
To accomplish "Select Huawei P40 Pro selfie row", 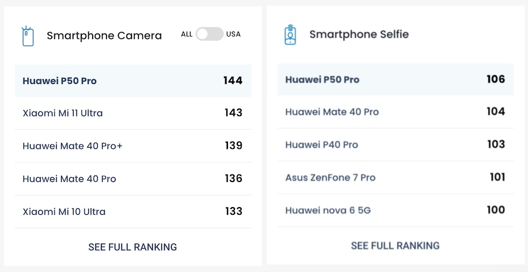I will click(x=321, y=144).
